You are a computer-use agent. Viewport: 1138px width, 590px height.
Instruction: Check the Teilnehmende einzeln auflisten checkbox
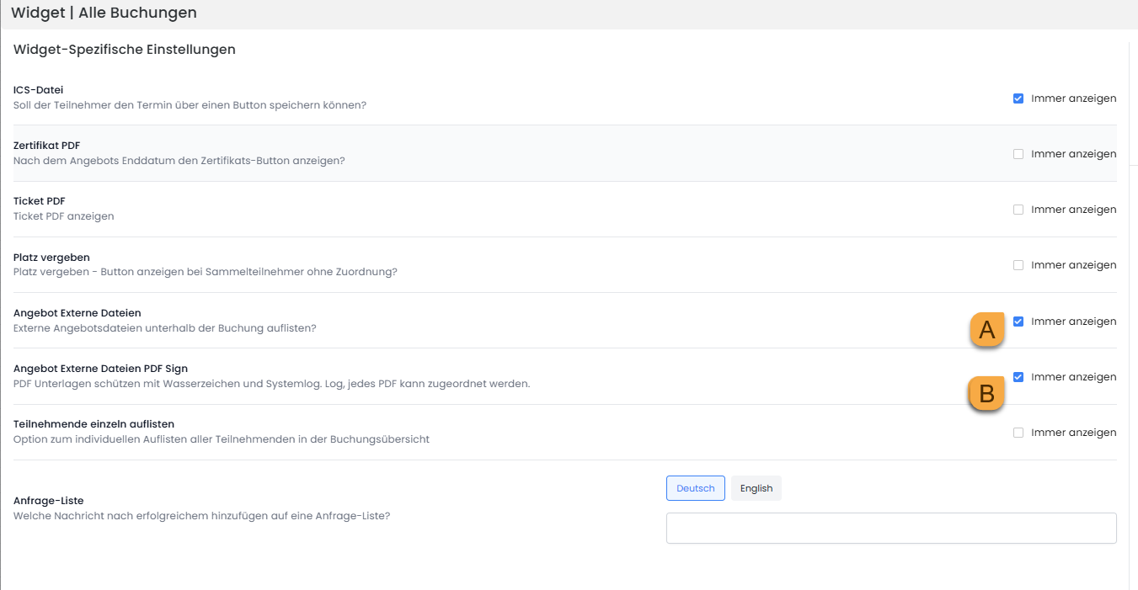tap(1018, 433)
